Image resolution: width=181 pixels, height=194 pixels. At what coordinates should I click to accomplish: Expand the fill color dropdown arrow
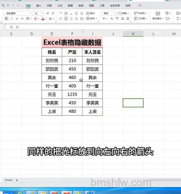click(x=38, y=19)
